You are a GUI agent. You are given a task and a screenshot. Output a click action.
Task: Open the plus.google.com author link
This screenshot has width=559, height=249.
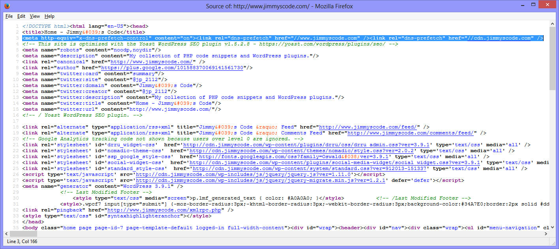[172, 68]
